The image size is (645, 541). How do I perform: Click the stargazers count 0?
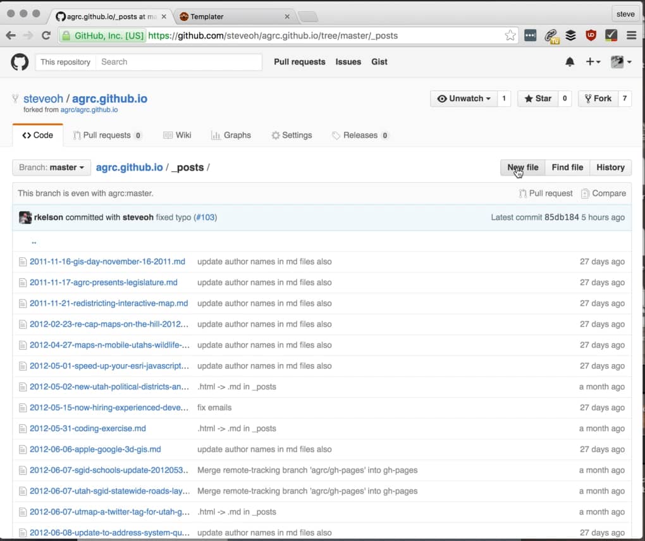coord(565,99)
